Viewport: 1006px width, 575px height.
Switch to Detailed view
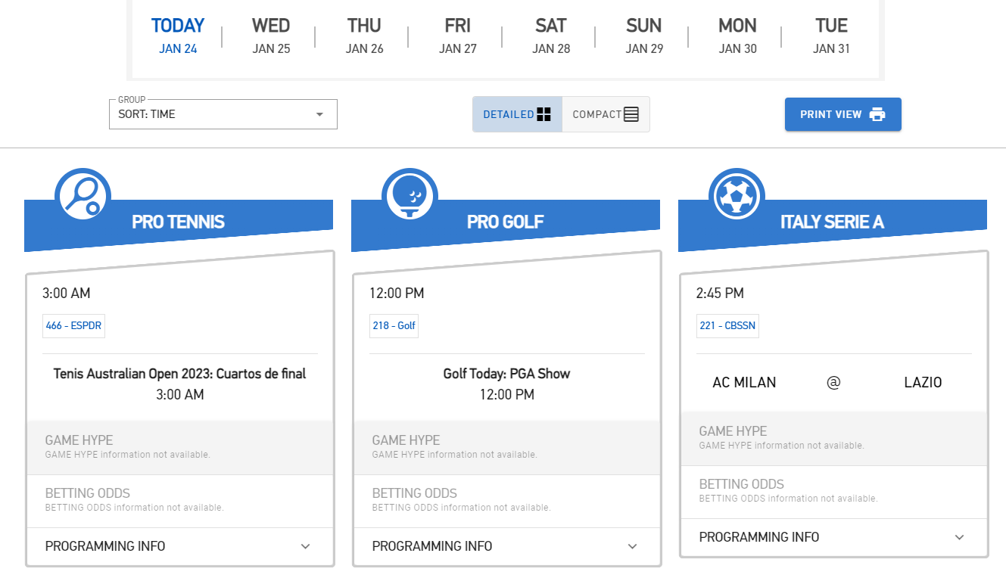518,114
